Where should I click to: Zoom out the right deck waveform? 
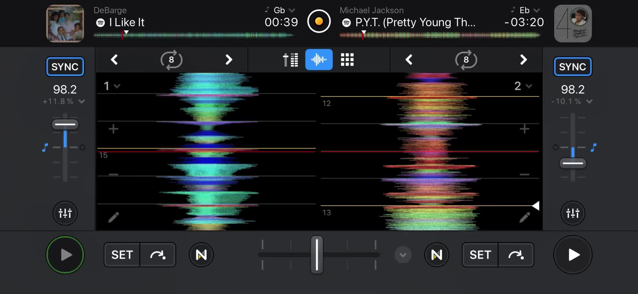pos(524,174)
